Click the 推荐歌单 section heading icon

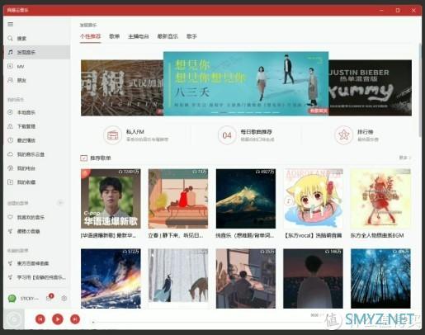coord(83,158)
